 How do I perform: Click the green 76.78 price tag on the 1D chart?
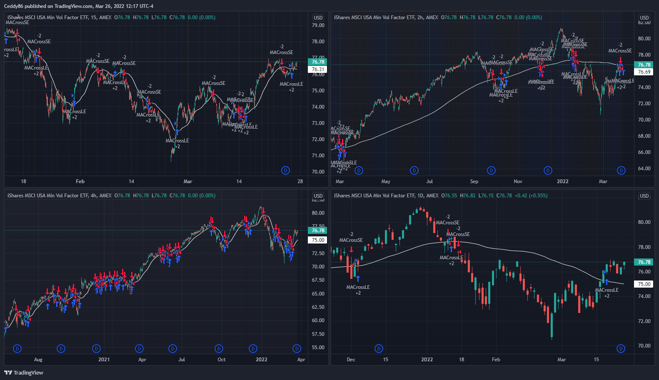pyautogui.click(x=644, y=262)
